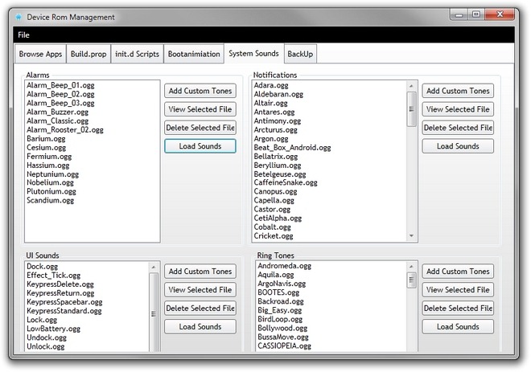Select LowBattery.ogg UI sound
The width and height of the screenshot is (531, 372).
coord(54,329)
